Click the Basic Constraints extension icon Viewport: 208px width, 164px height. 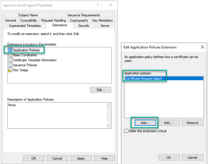click(11, 55)
